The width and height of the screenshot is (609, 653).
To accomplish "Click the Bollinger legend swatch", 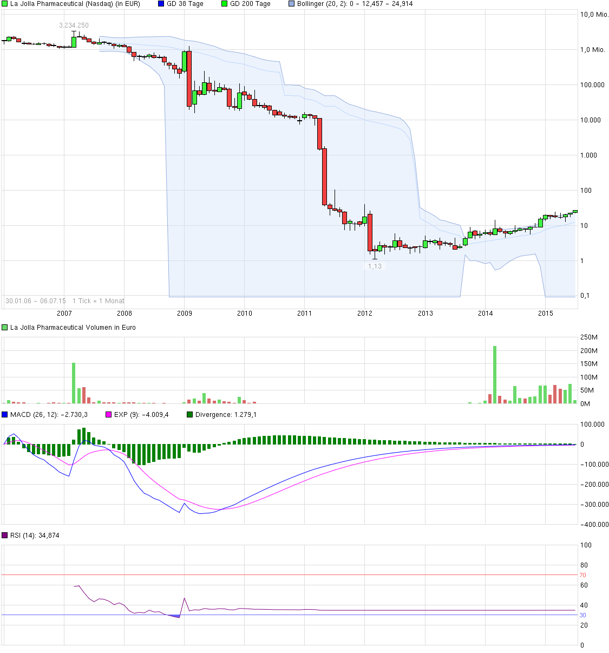I will click(x=292, y=4).
